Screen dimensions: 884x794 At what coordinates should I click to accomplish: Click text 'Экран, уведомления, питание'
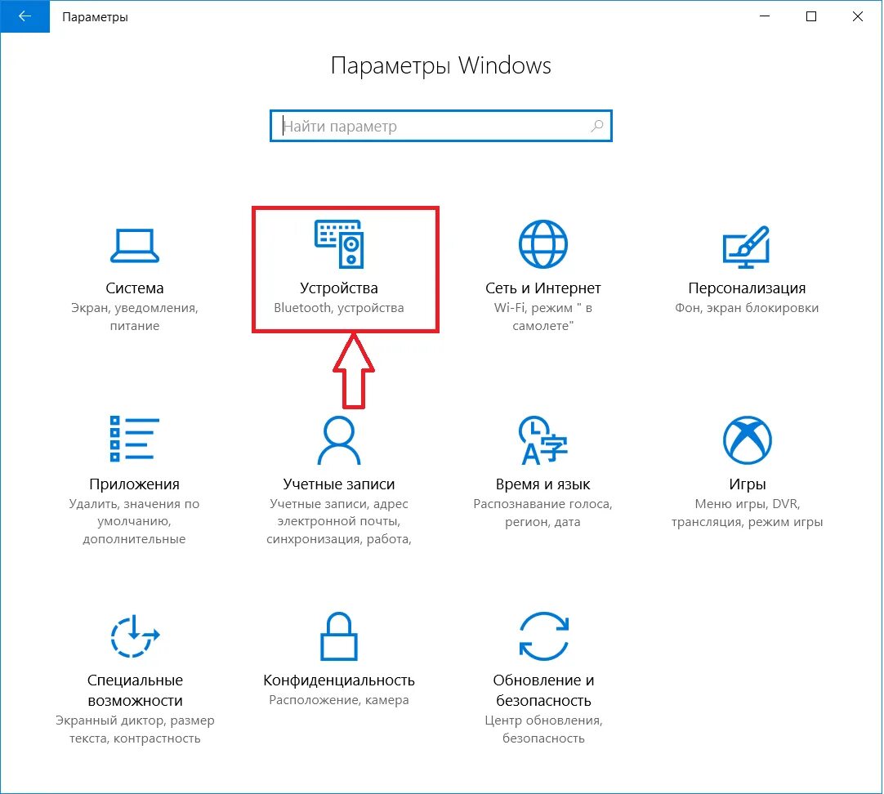coord(135,317)
